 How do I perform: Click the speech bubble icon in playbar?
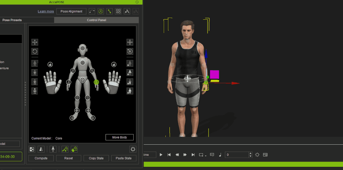212,155
